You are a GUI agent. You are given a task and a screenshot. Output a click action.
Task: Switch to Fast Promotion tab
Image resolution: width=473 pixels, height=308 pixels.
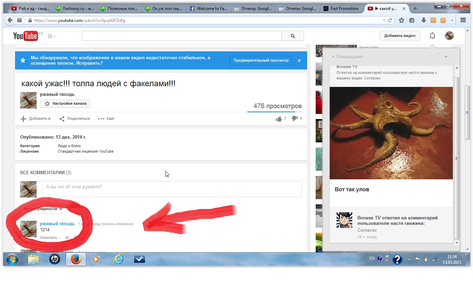pyautogui.click(x=342, y=9)
